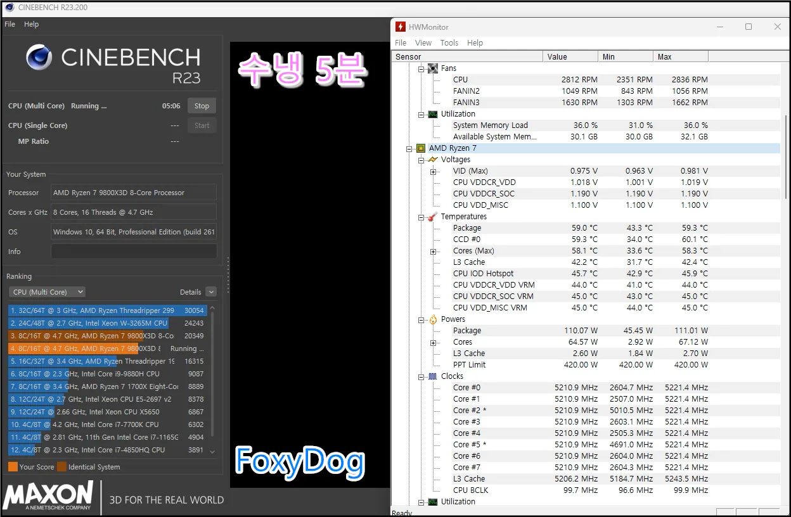Click the orange Your Score legend swatch

13,467
